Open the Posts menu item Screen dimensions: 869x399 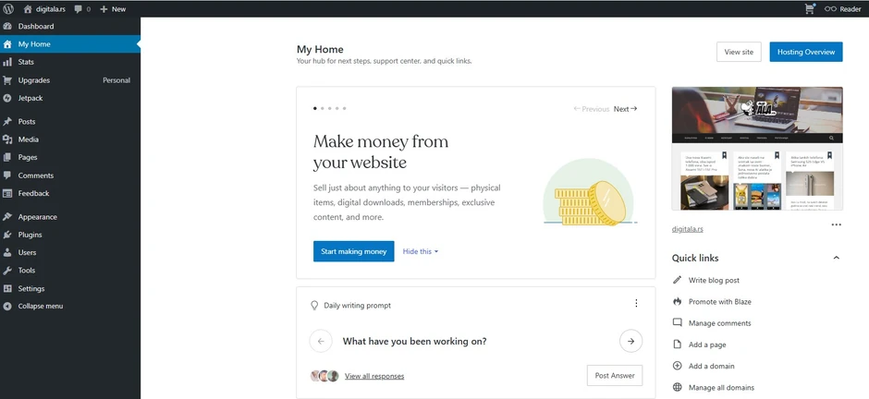(27, 121)
